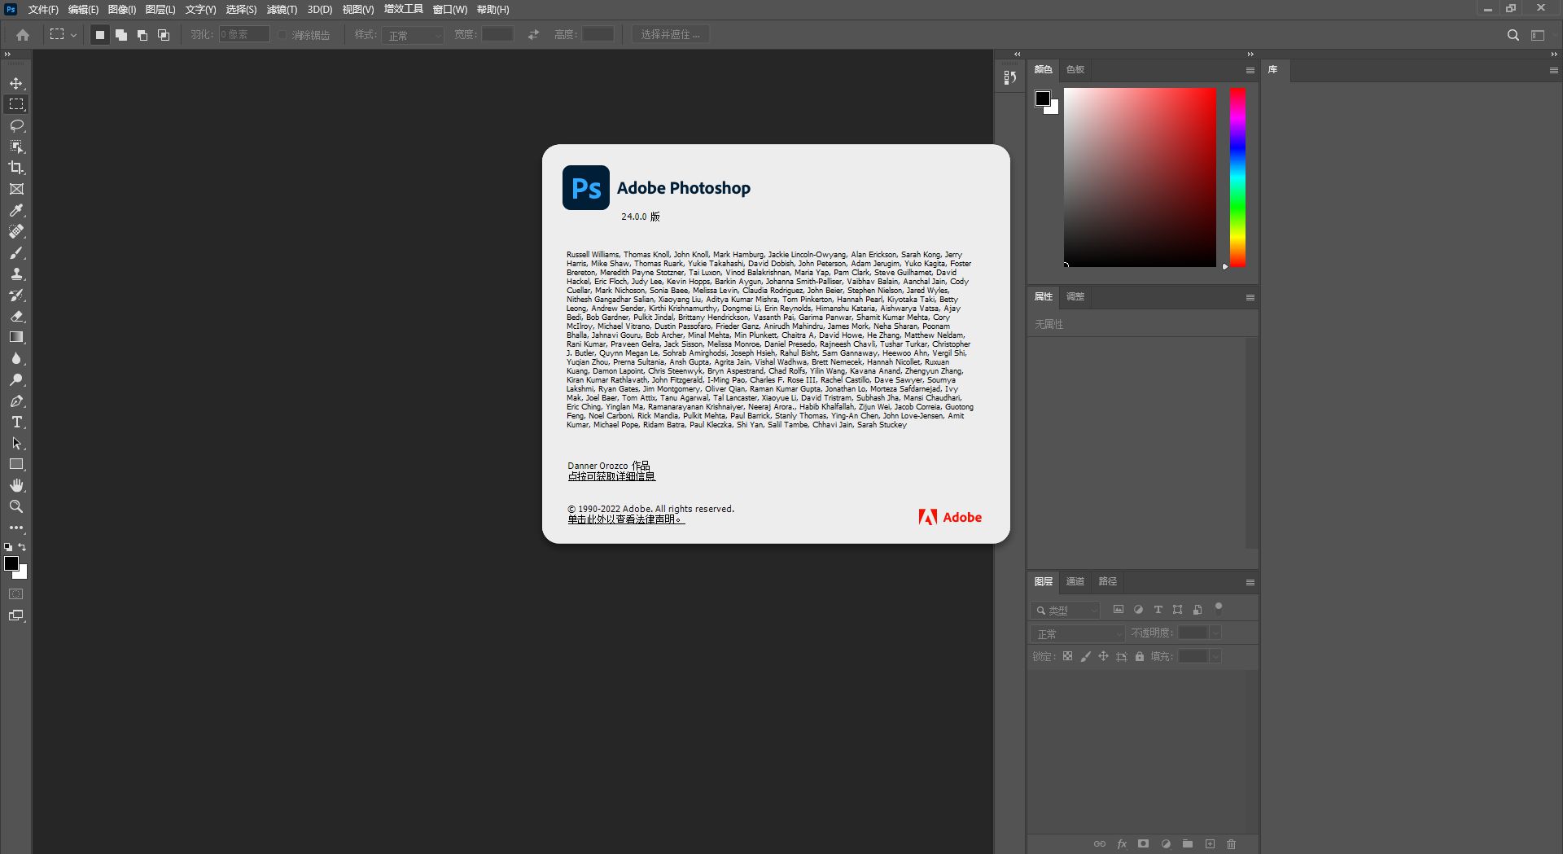Select the Crop tool
1563x854 pixels.
pos(16,168)
